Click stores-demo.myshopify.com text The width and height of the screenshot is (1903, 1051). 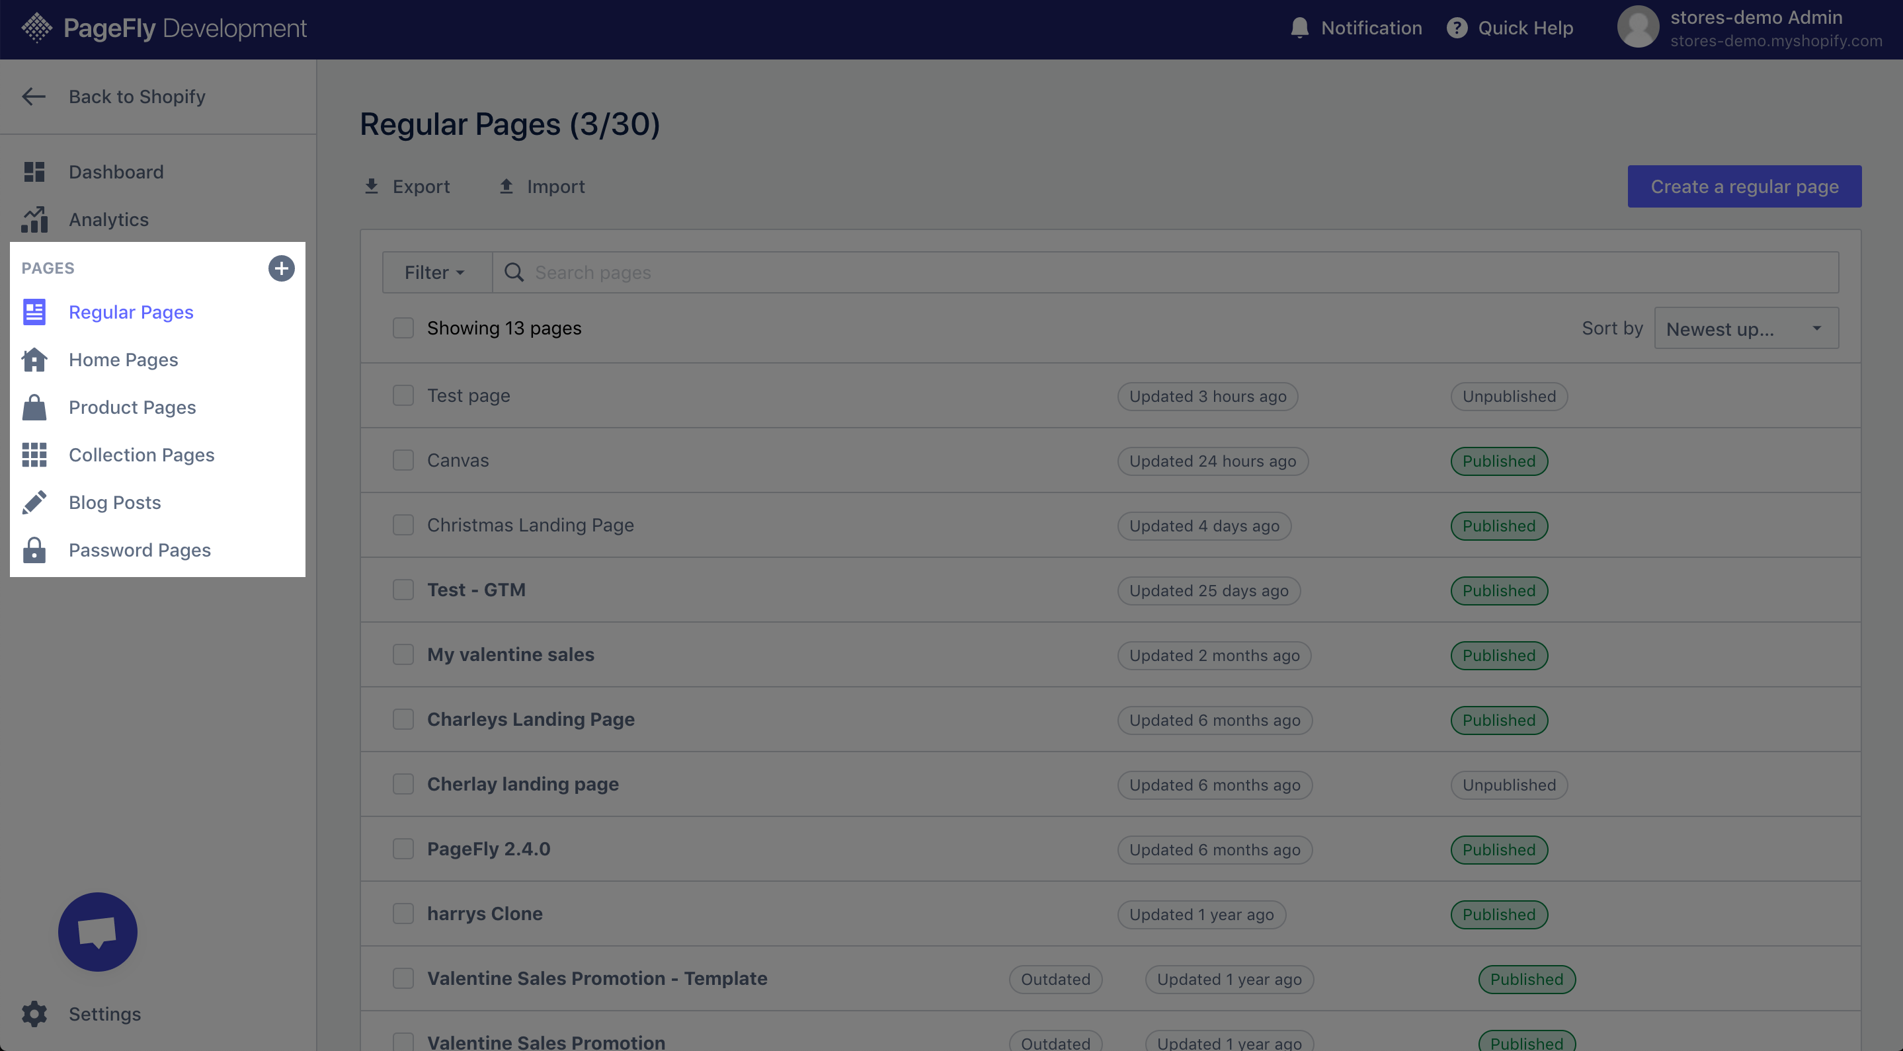(1776, 42)
